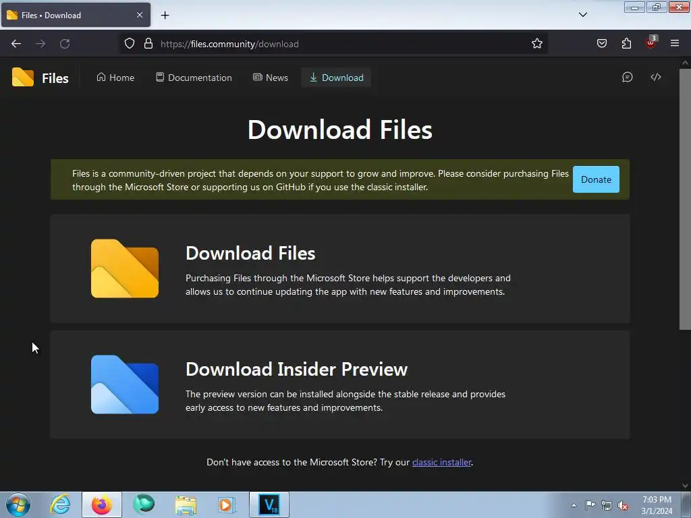Click the Download Insider Preview heading
The width and height of the screenshot is (691, 518).
[x=297, y=369]
